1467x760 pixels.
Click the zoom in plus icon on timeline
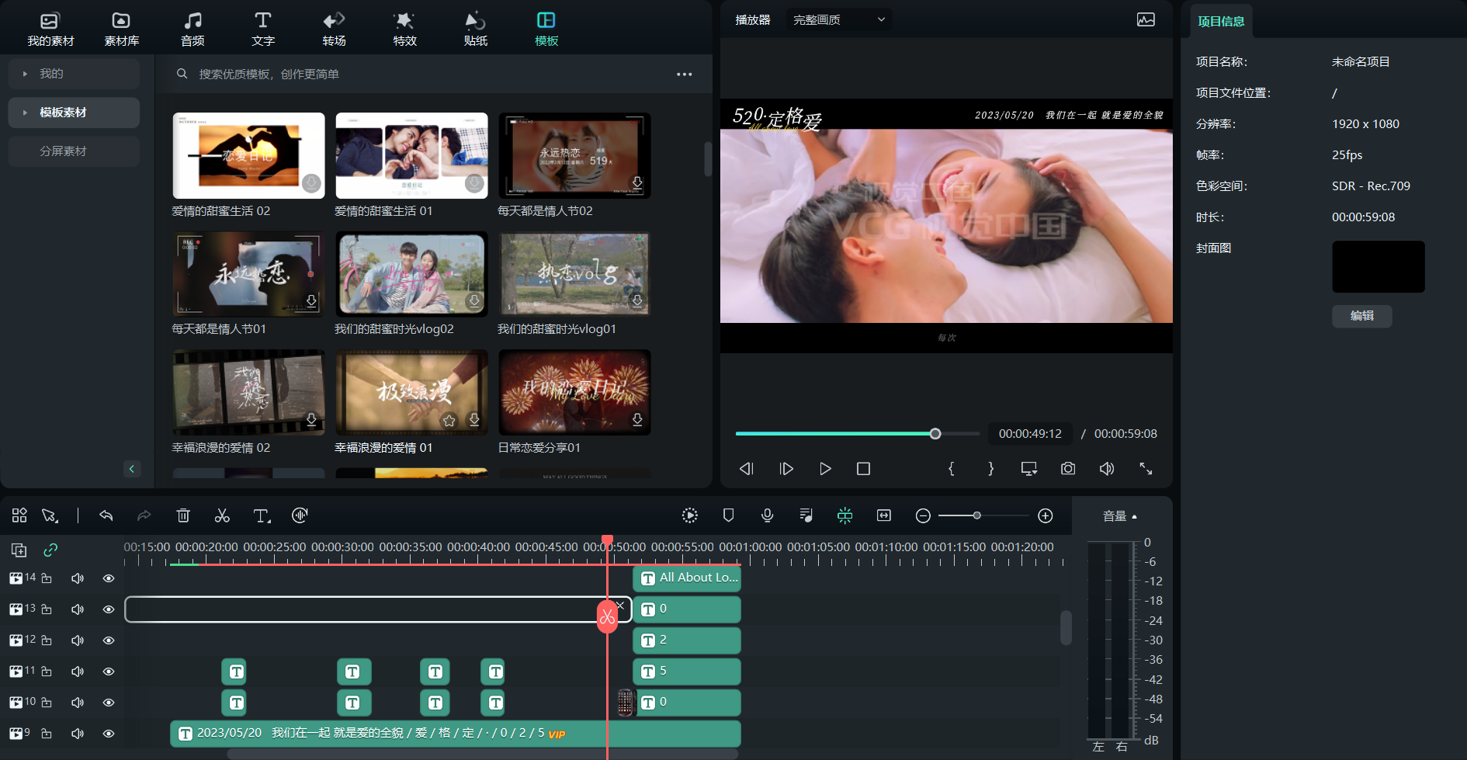coord(1046,516)
